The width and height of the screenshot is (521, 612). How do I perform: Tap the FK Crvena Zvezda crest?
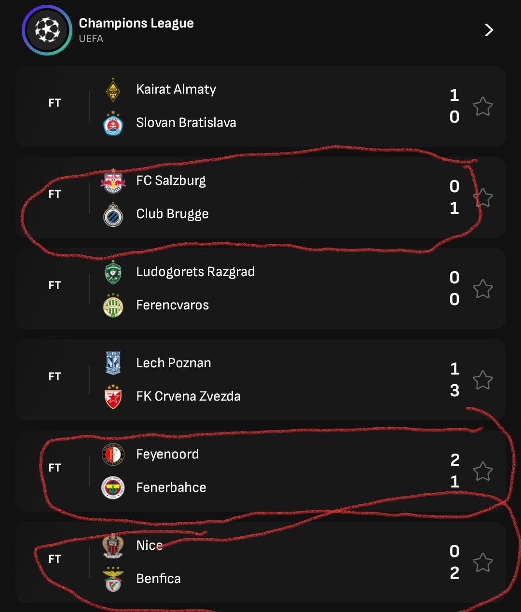[x=113, y=397]
